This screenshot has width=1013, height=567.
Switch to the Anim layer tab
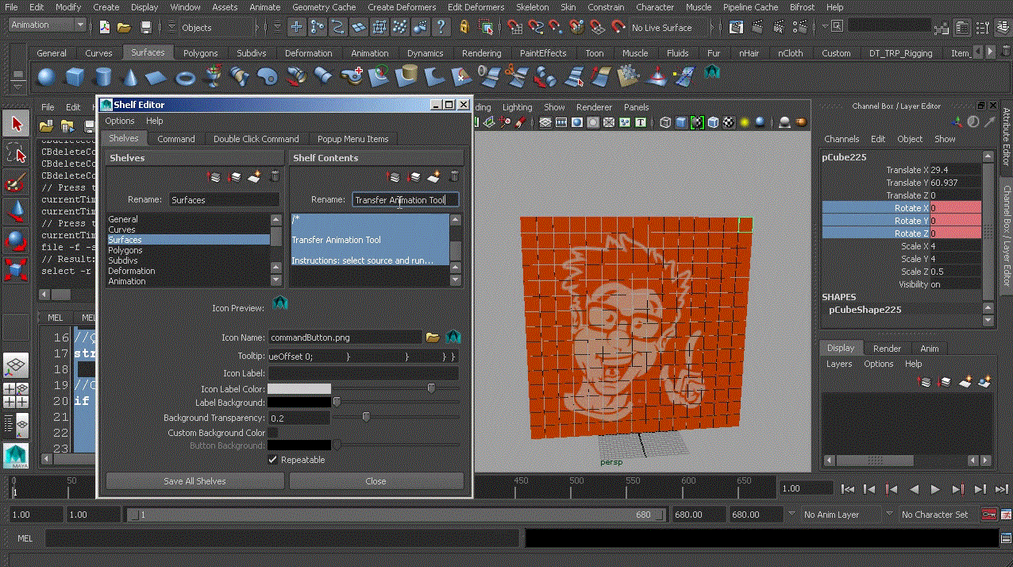click(x=930, y=349)
